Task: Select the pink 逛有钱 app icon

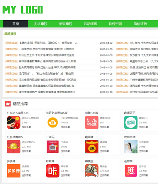Action: point(131,171)
